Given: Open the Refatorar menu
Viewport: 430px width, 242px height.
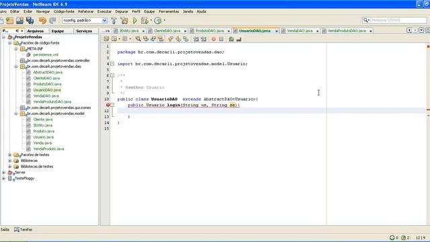Looking at the screenshot, I should tap(86, 11).
